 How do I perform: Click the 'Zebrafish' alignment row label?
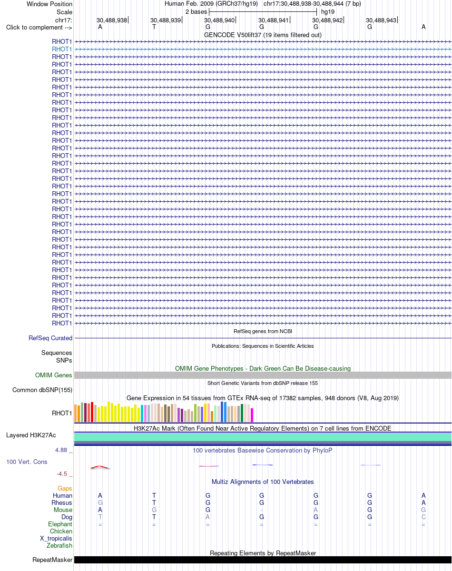60,546
